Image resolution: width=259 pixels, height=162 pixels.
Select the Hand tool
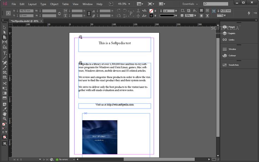pyautogui.click(x=5, y=114)
